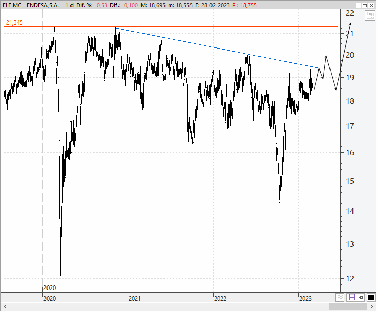The height and width of the screenshot is (312, 377).
Task: Click the 19 price axis label
Action: (350, 78)
